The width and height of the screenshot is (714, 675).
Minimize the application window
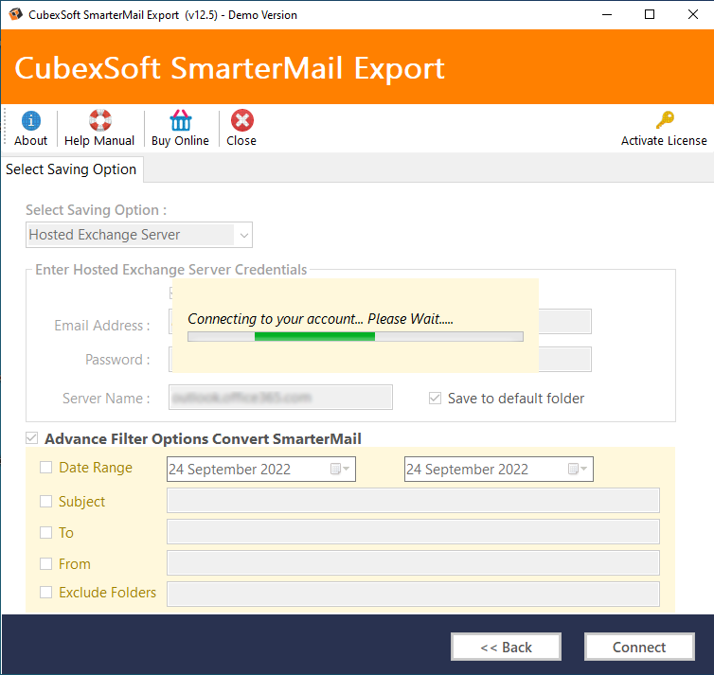607,14
